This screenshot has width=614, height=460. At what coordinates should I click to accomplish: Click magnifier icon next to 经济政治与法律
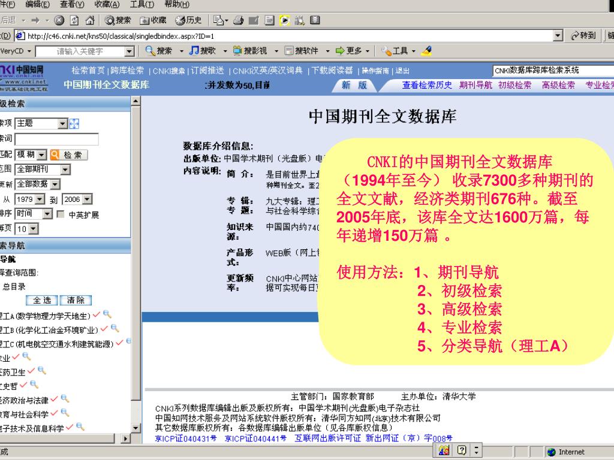point(65,398)
